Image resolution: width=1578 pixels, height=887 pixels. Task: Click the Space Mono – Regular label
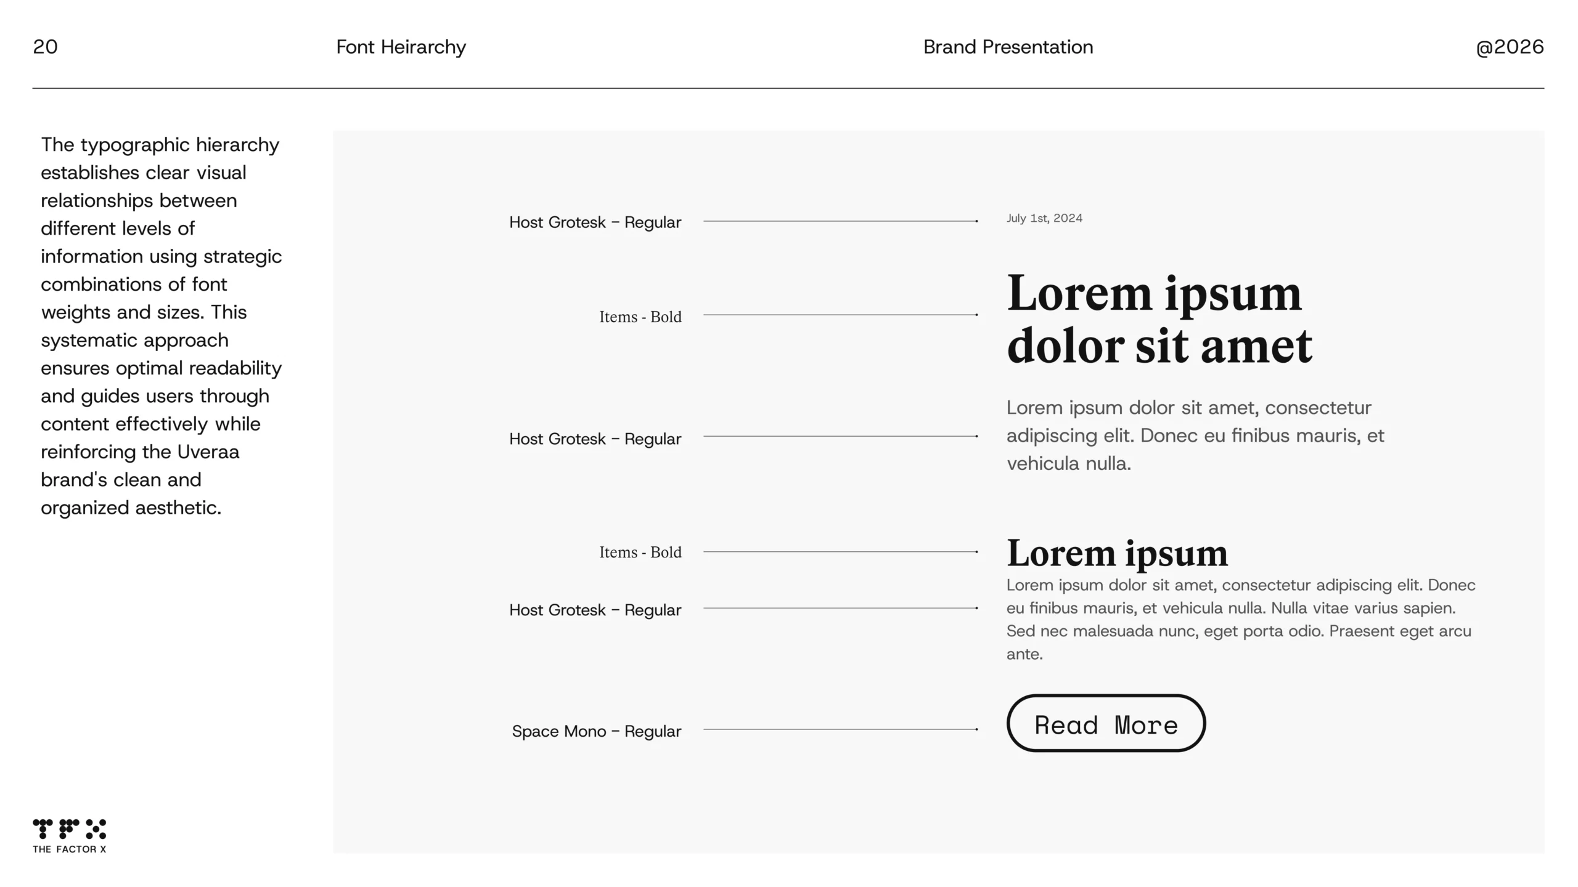pos(596,731)
